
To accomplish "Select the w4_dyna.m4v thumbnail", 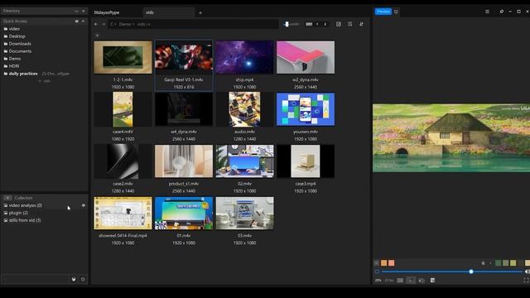I will pyautogui.click(x=184, y=109).
